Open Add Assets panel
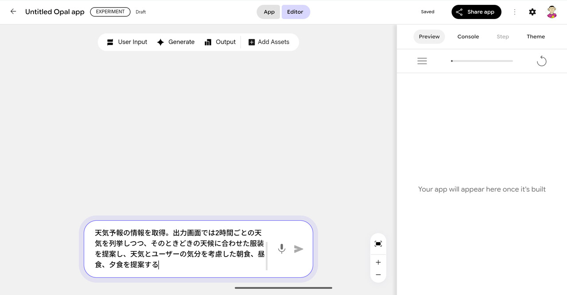The height and width of the screenshot is (295, 567). pos(269,42)
